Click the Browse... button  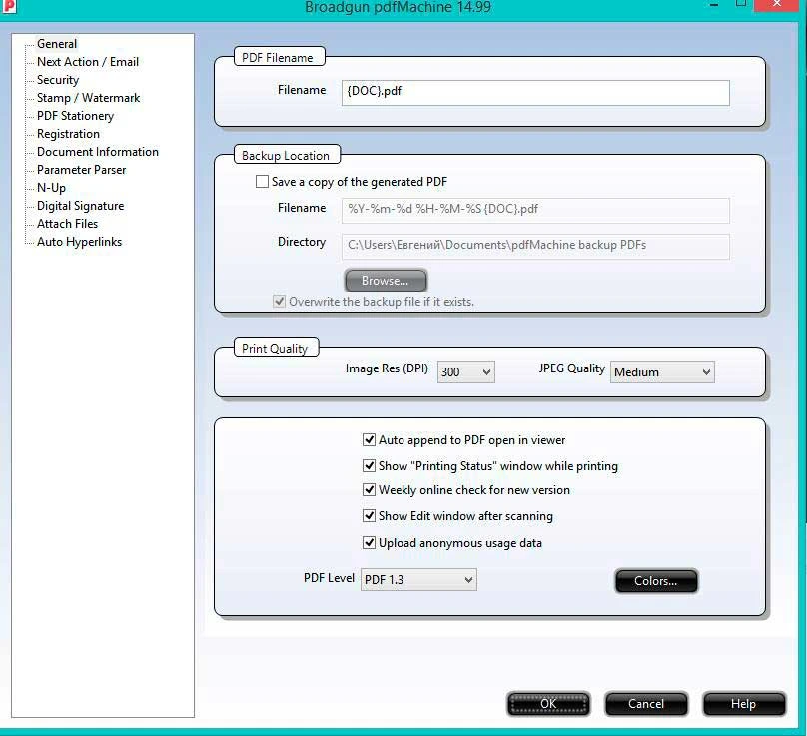(x=386, y=281)
